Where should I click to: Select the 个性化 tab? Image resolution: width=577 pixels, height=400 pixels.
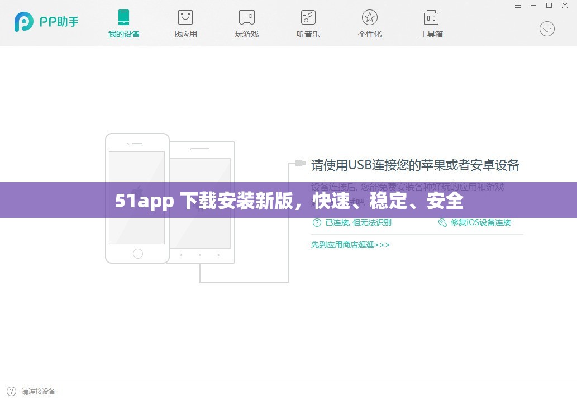[369, 24]
